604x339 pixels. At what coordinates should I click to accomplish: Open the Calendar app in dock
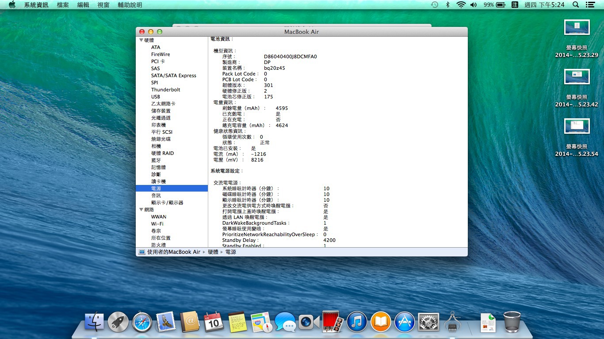click(214, 323)
